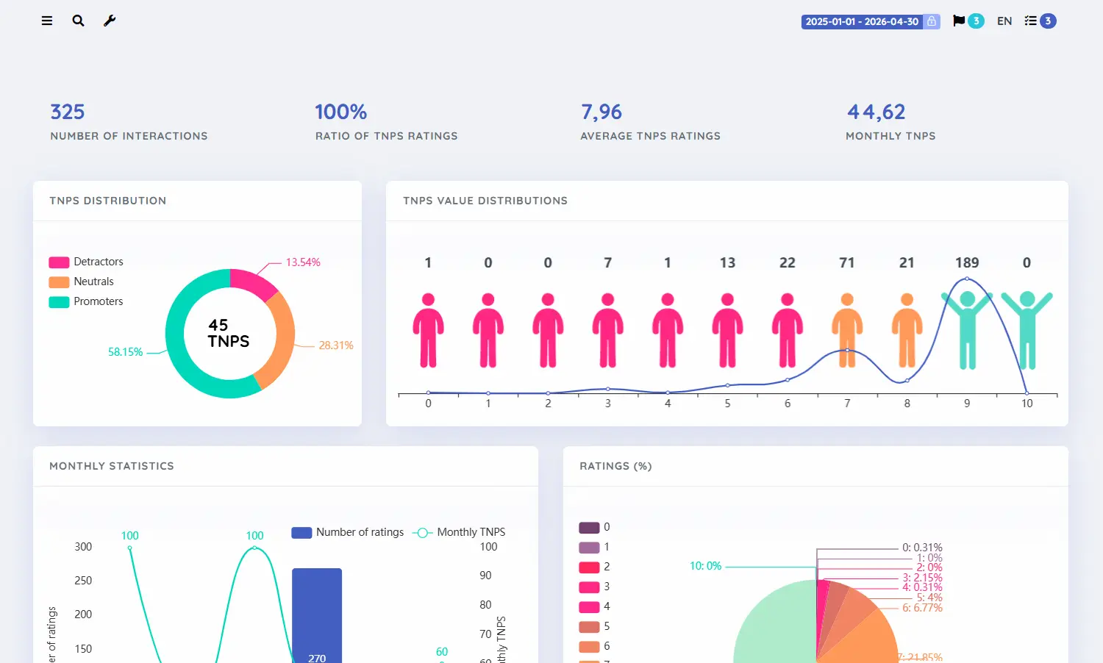Click the 325 Number of Interactions value
Viewport: 1103px width, 663px height.
[x=68, y=112]
